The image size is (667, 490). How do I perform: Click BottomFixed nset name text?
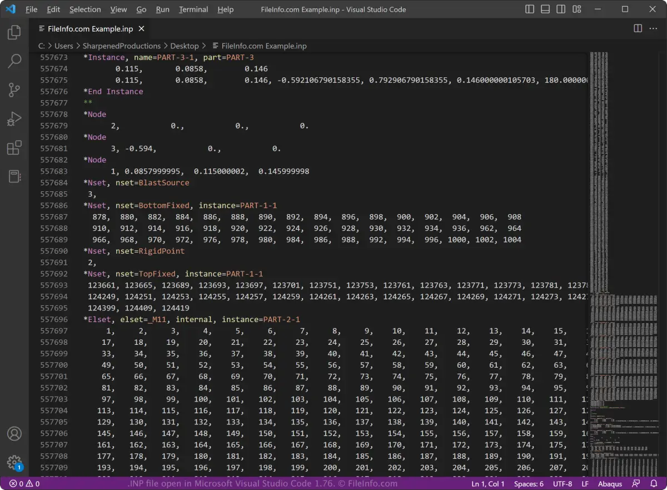pyautogui.click(x=164, y=205)
